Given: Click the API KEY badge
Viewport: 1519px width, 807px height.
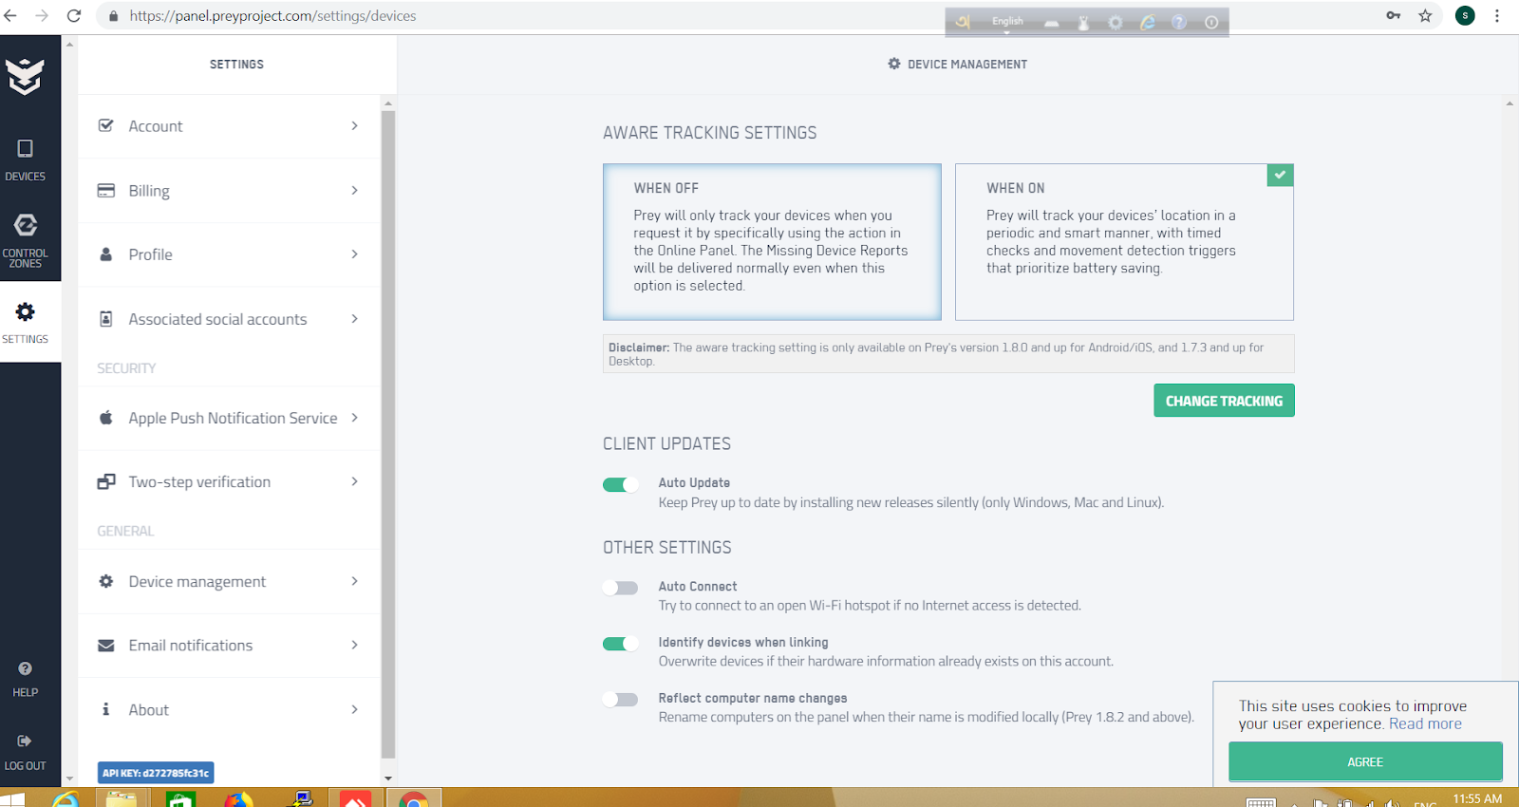Looking at the screenshot, I should [x=156, y=773].
